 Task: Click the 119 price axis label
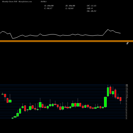point(127,93)
